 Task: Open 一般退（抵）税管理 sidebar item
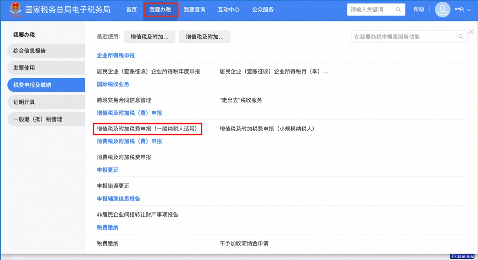46,119
